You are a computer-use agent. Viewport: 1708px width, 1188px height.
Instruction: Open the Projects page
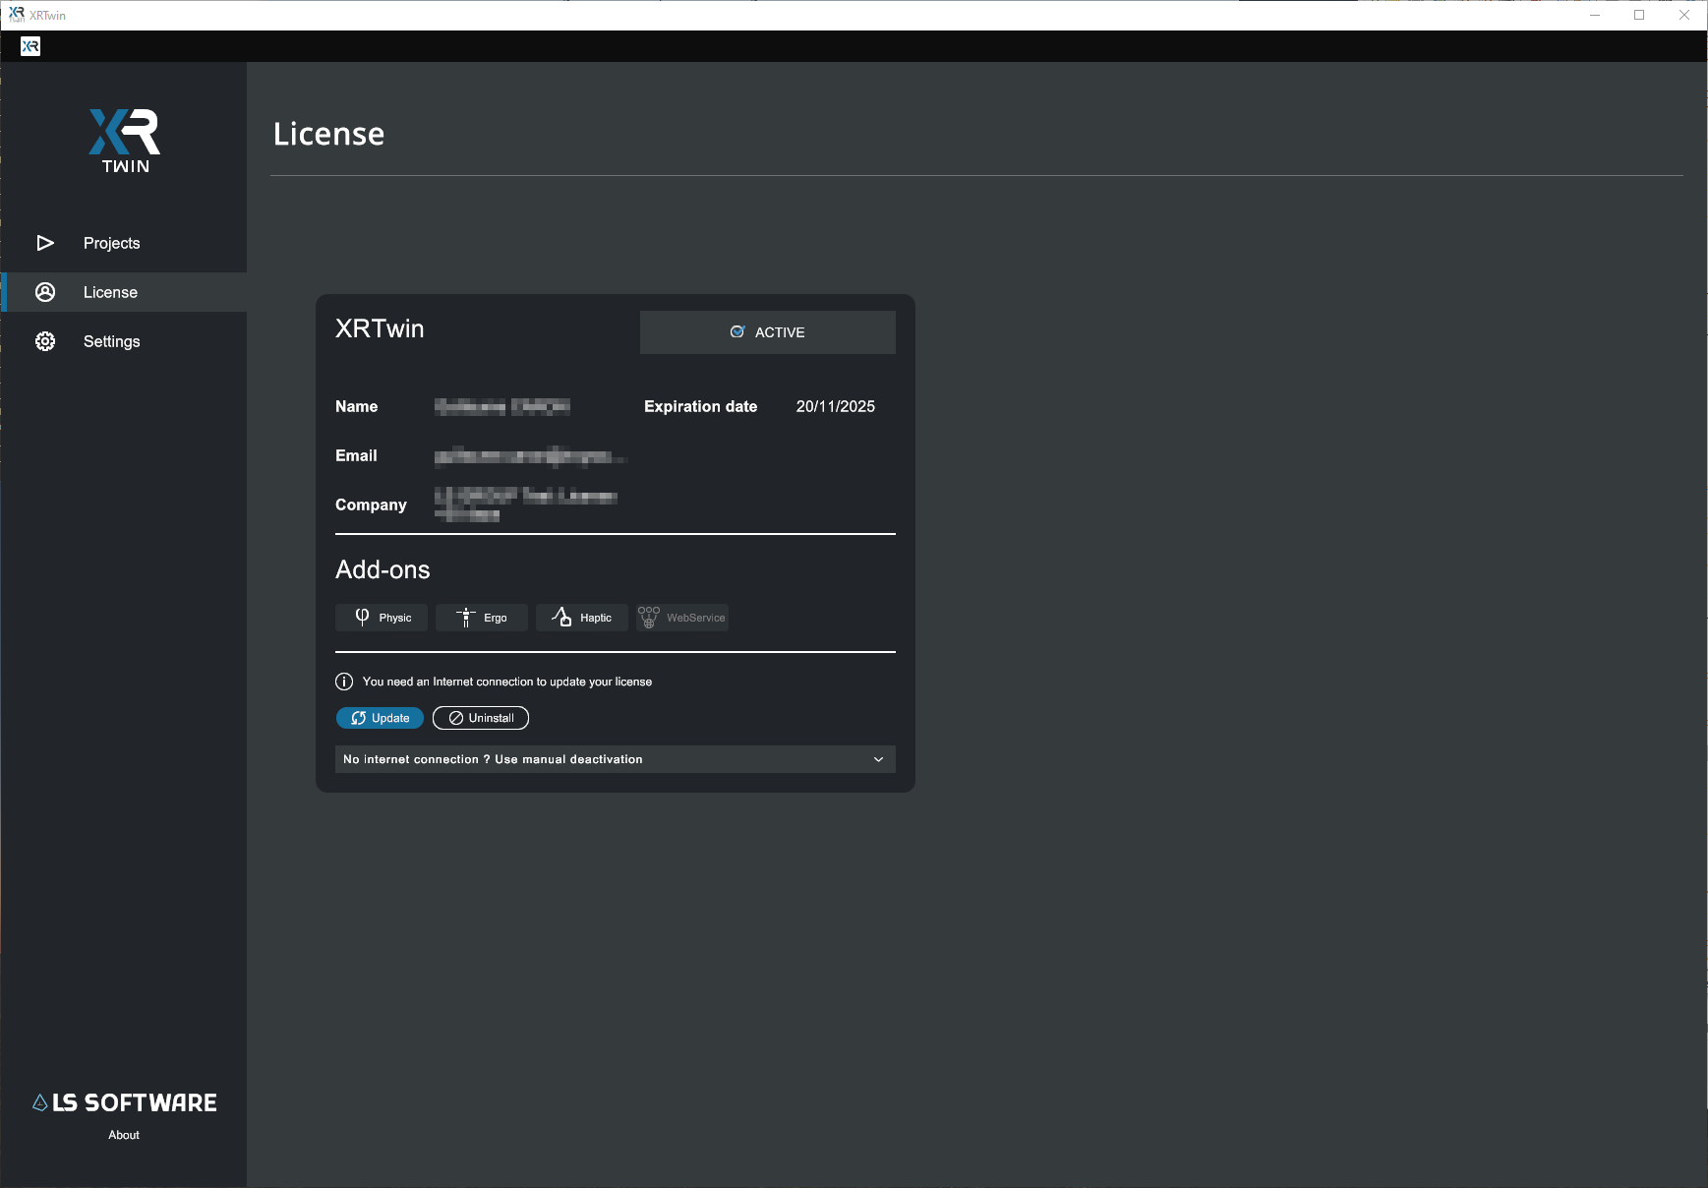[x=111, y=243]
